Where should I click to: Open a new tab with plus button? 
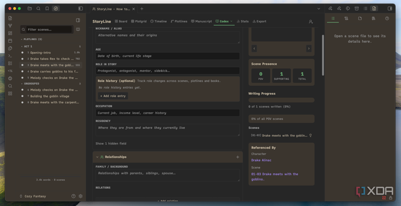[x=141, y=9]
